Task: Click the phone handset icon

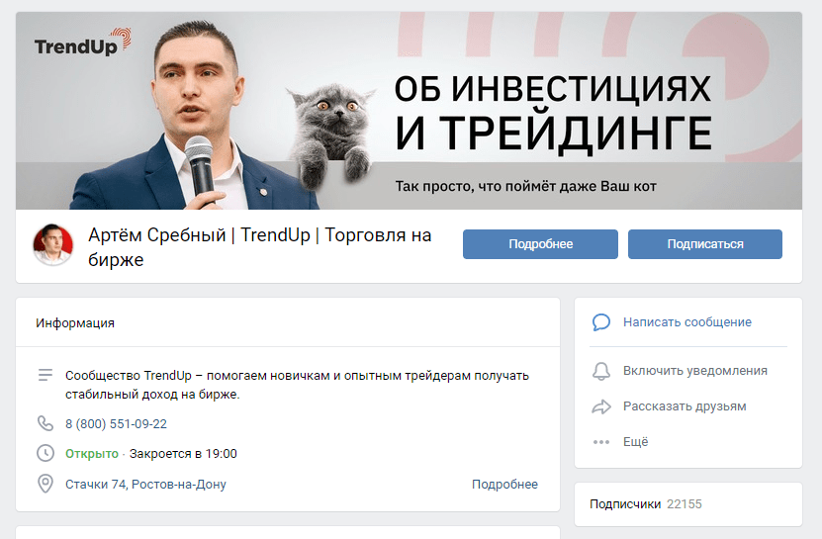Action: [x=46, y=423]
